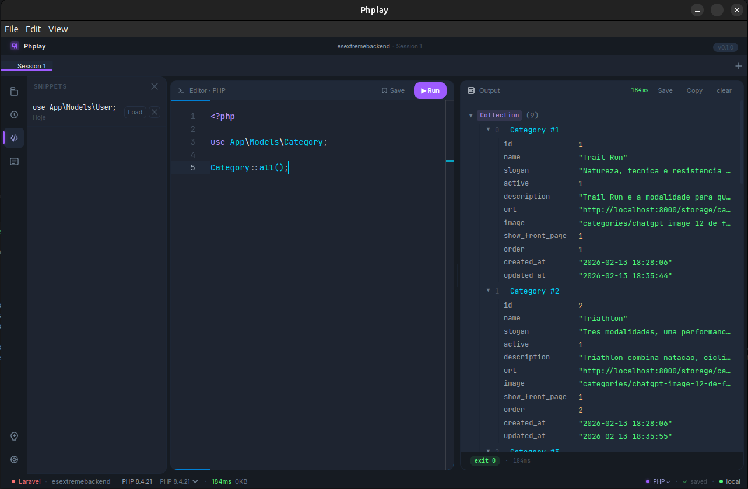Open the history clock sidebar icon

[15, 115]
